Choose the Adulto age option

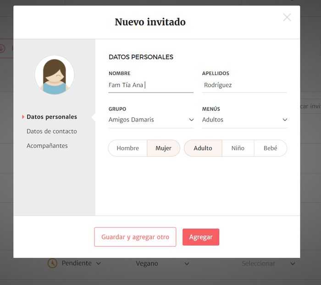(203, 148)
